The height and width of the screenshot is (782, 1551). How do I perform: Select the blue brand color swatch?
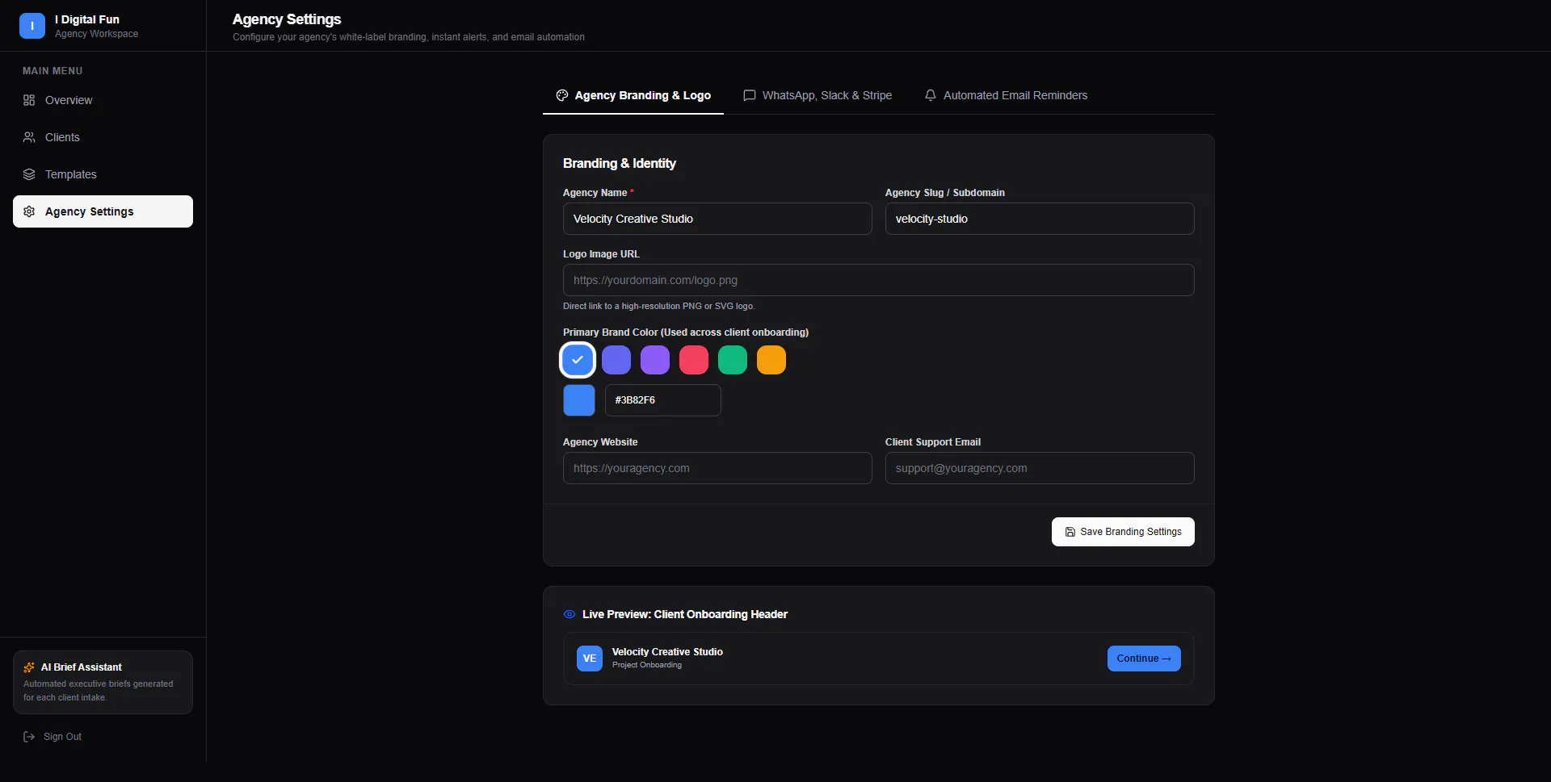click(x=578, y=360)
